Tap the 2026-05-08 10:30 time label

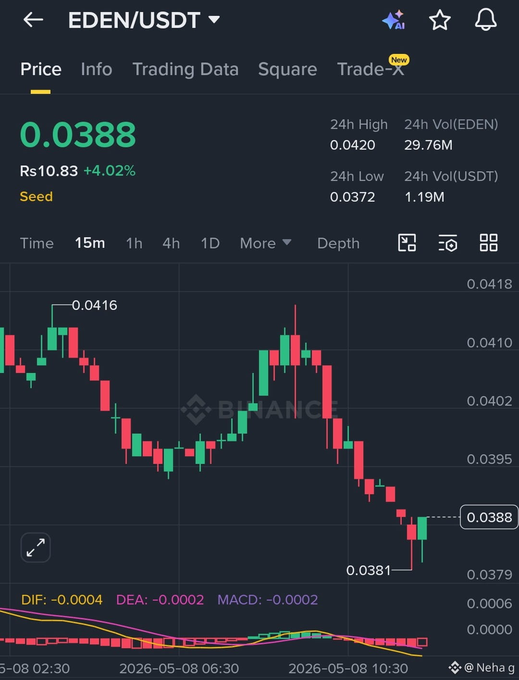pos(348,668)
